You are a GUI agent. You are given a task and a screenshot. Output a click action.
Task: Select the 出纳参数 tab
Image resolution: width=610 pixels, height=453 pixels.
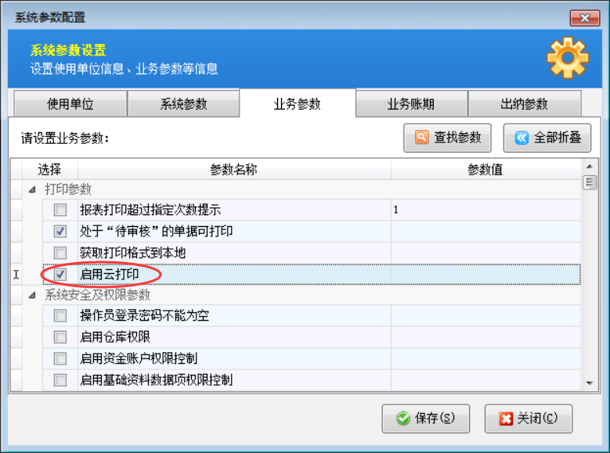(x=524, y=105)
